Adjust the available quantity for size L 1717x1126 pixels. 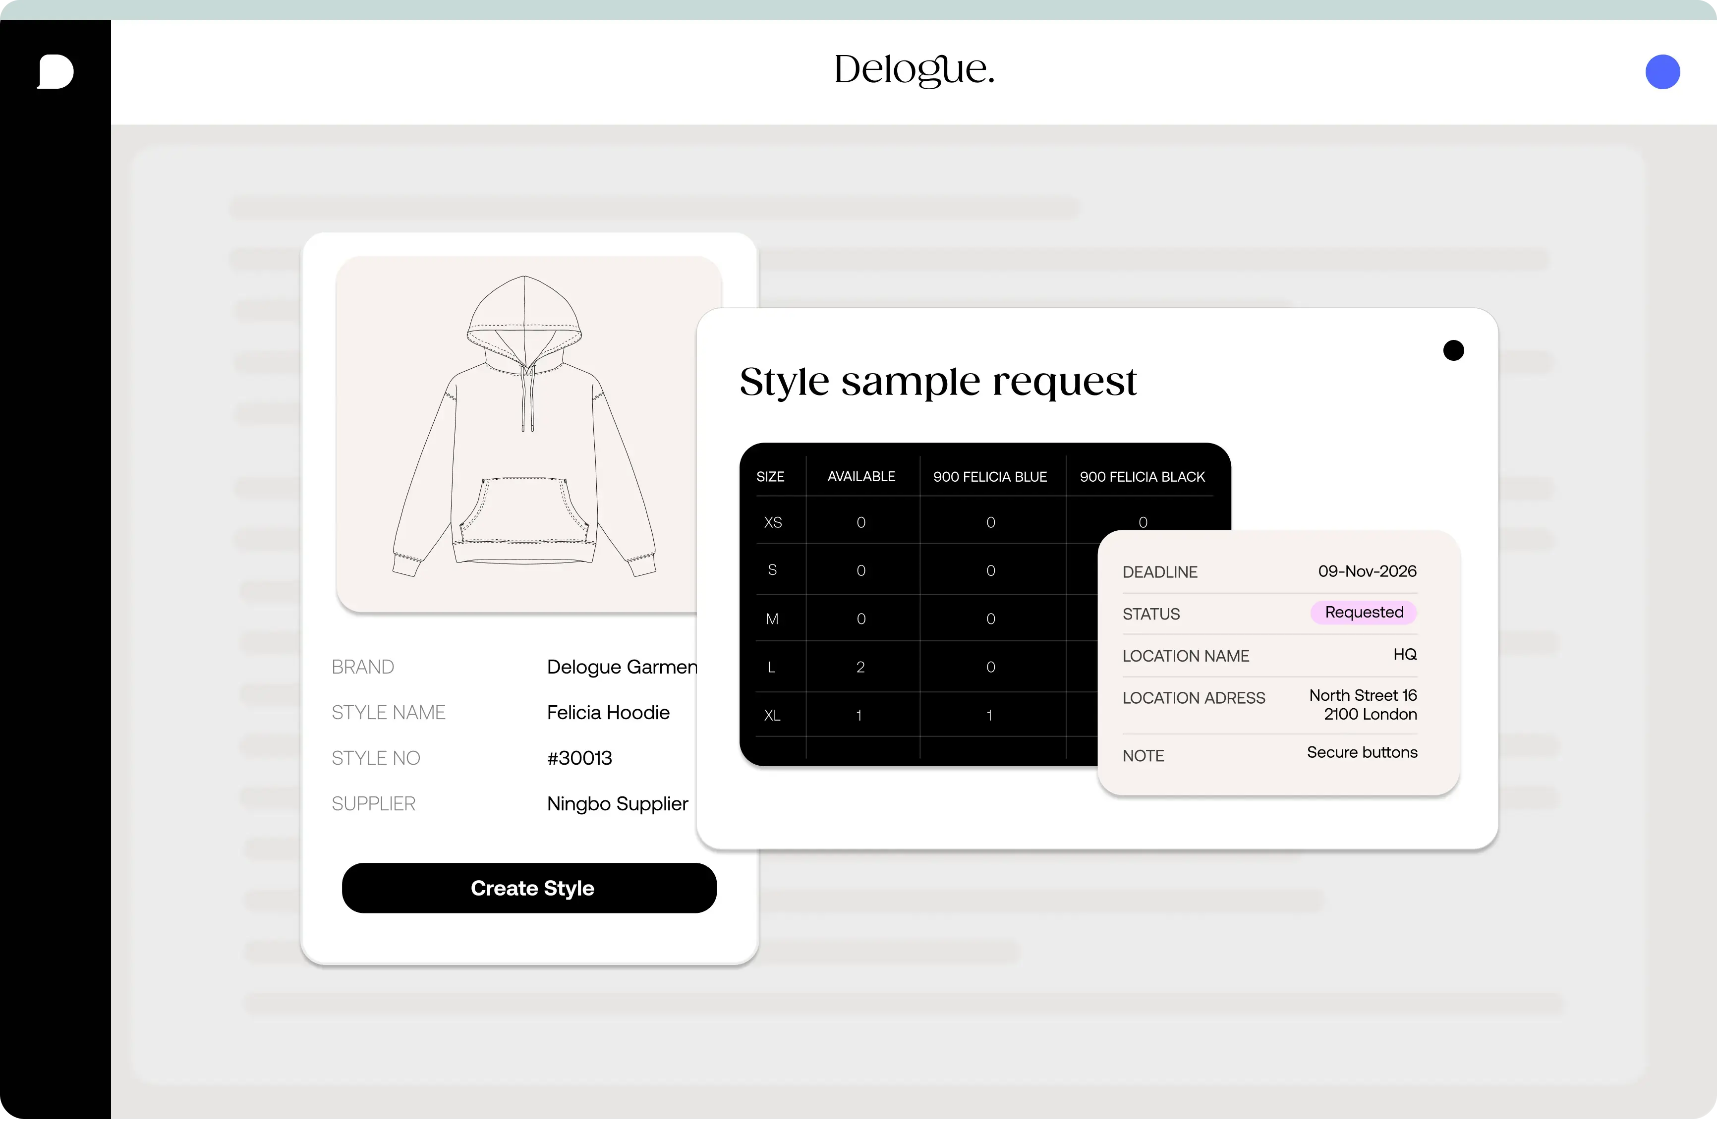[860, 667]
